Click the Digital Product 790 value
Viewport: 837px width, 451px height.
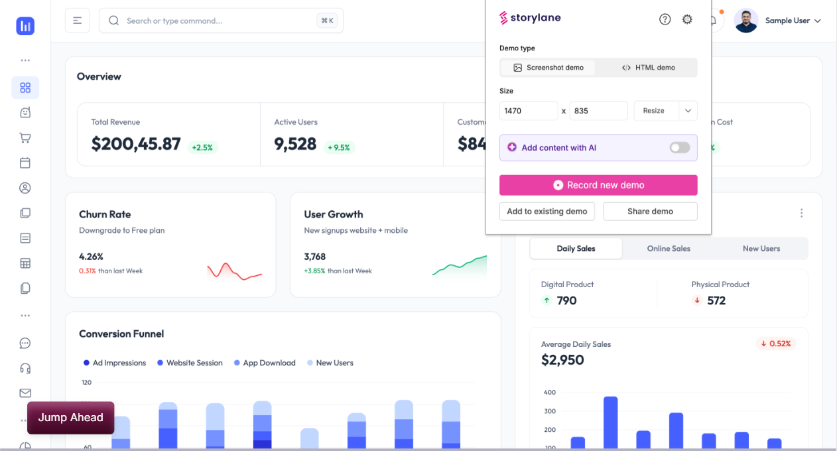(x=566, y=300)
